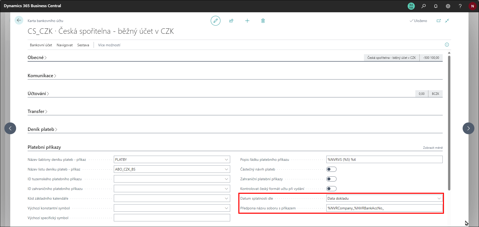
Task: Click the scrollbar up arrow
Action: click(x=449, y=53)
